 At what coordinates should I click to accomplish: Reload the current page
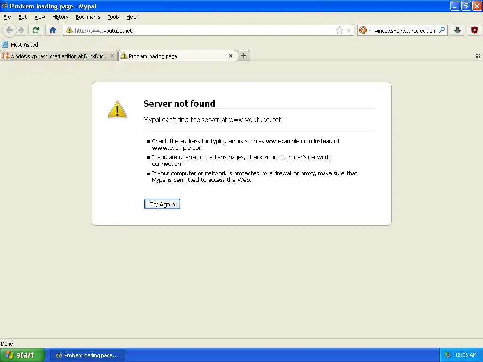pos(36,30)
